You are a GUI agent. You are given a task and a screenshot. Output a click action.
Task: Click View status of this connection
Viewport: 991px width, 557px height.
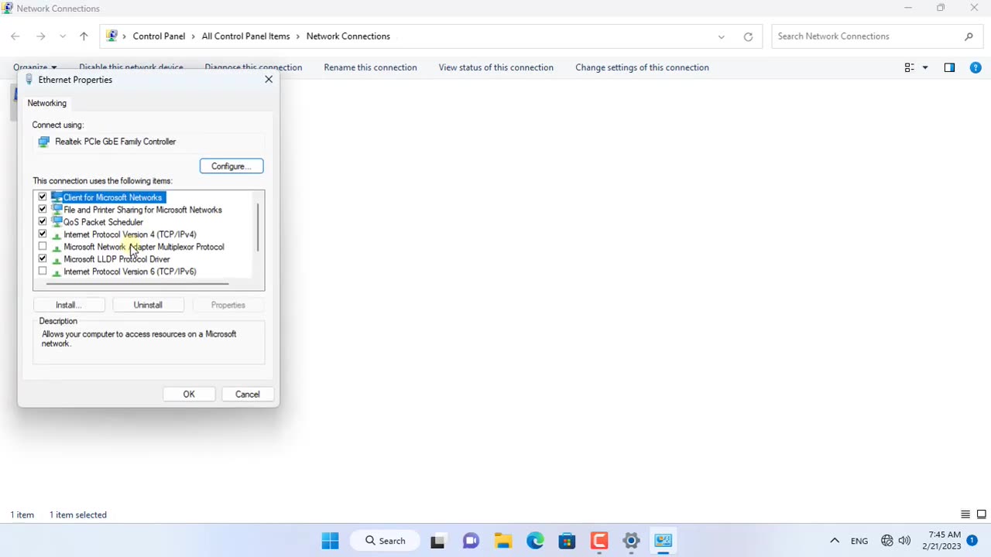tap(496, 67)
